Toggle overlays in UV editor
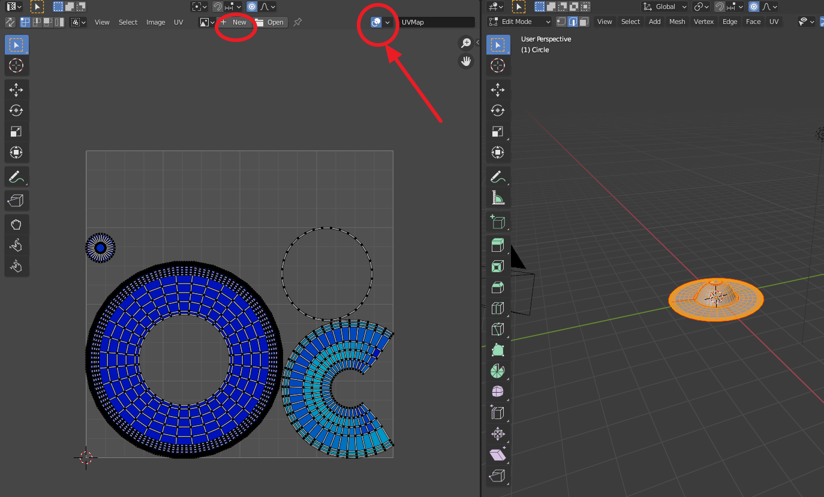This screenshot has height=497, width=824. [376, 22]
